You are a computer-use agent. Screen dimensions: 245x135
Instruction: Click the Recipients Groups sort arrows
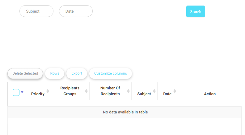[86, 91]
